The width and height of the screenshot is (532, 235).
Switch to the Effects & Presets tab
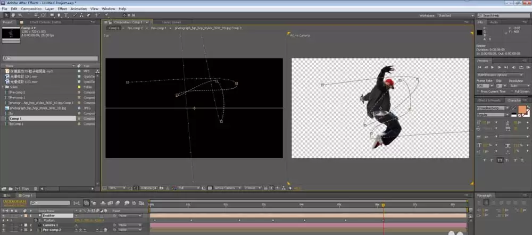(489, 100)
